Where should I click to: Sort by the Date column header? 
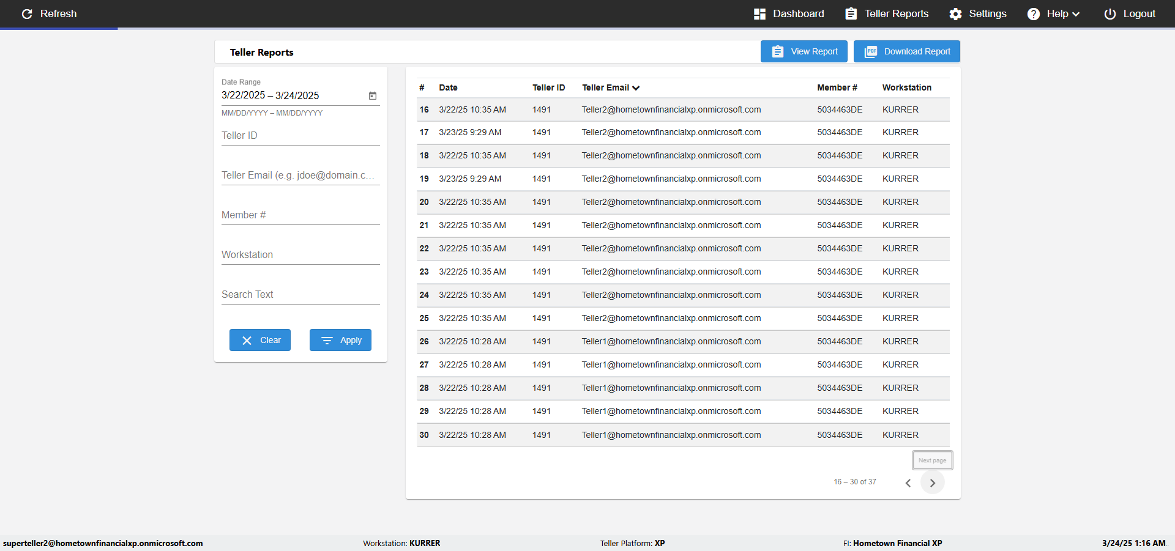448,87
